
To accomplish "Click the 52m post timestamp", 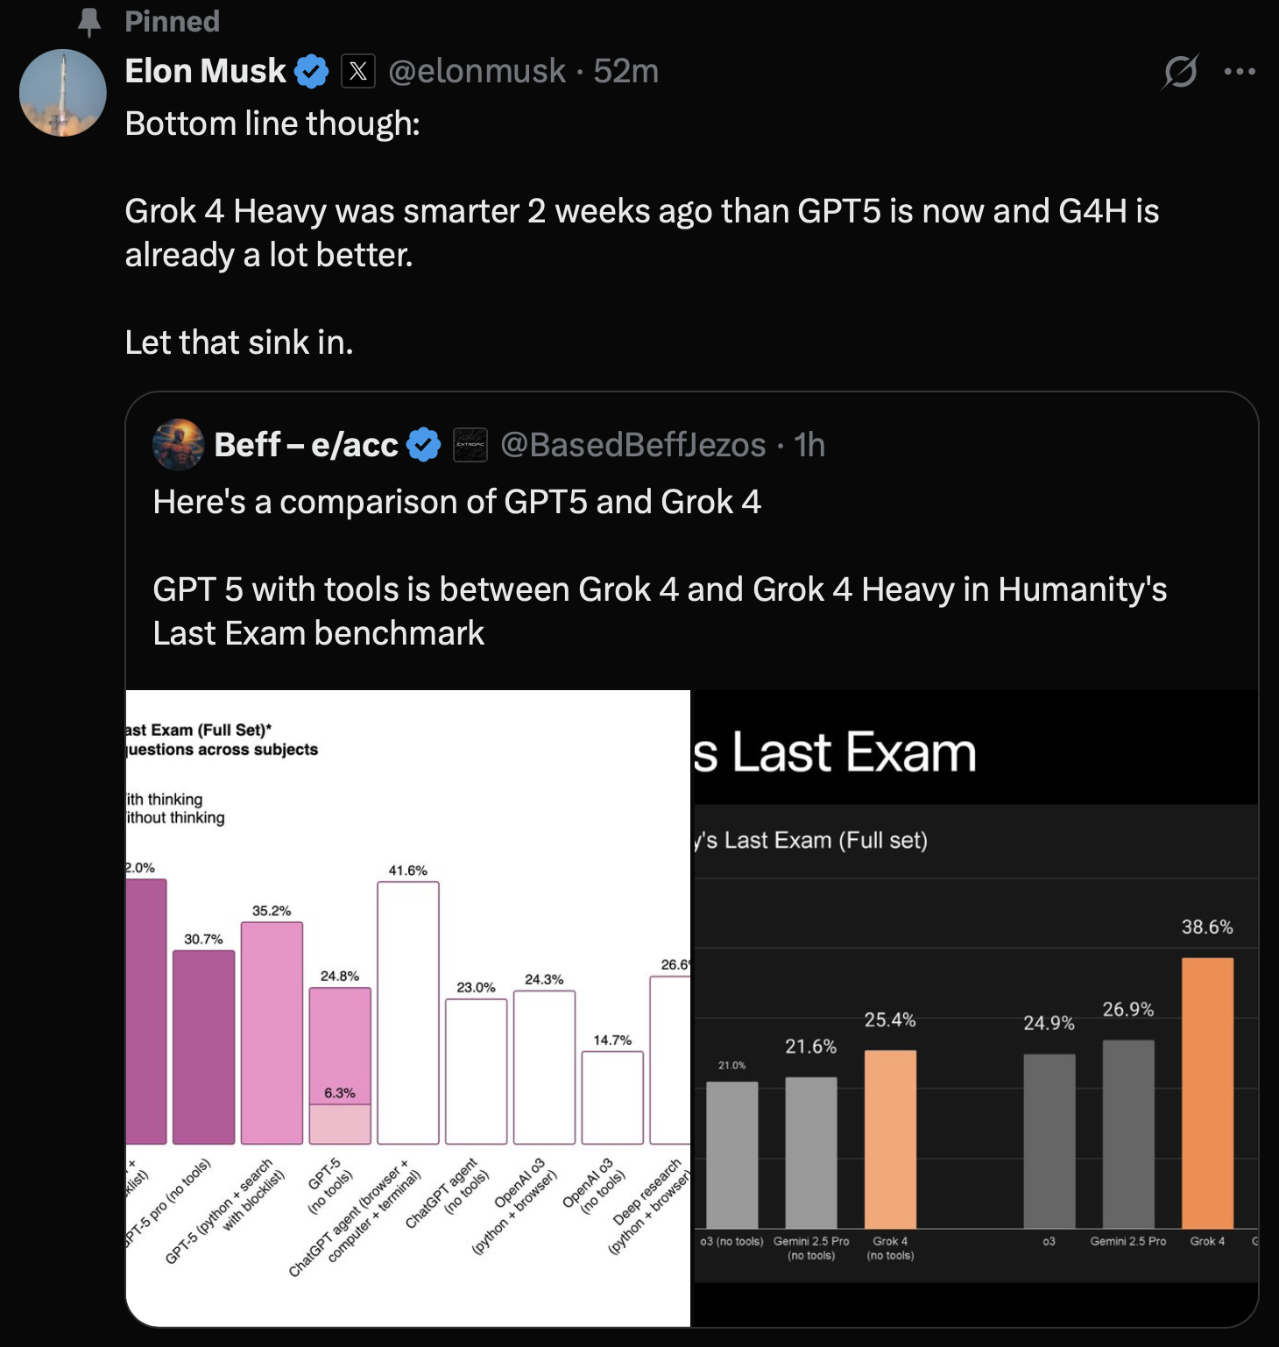I will (x=625, y=71).
